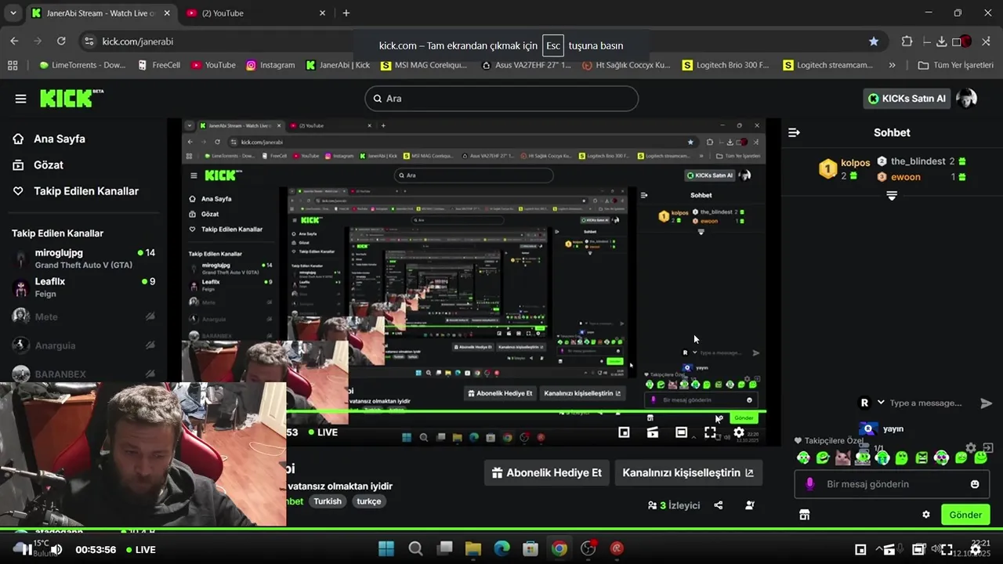Select the turkçe tag
Screen dimensions: 1003x564
click(369, 501)
